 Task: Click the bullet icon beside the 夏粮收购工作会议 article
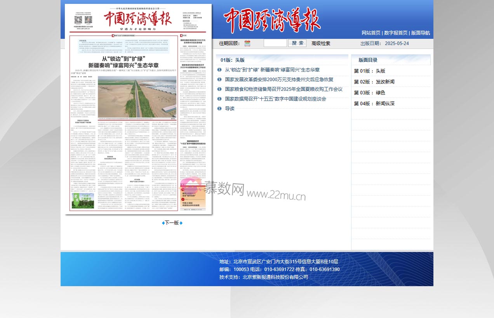coord(219,89)
